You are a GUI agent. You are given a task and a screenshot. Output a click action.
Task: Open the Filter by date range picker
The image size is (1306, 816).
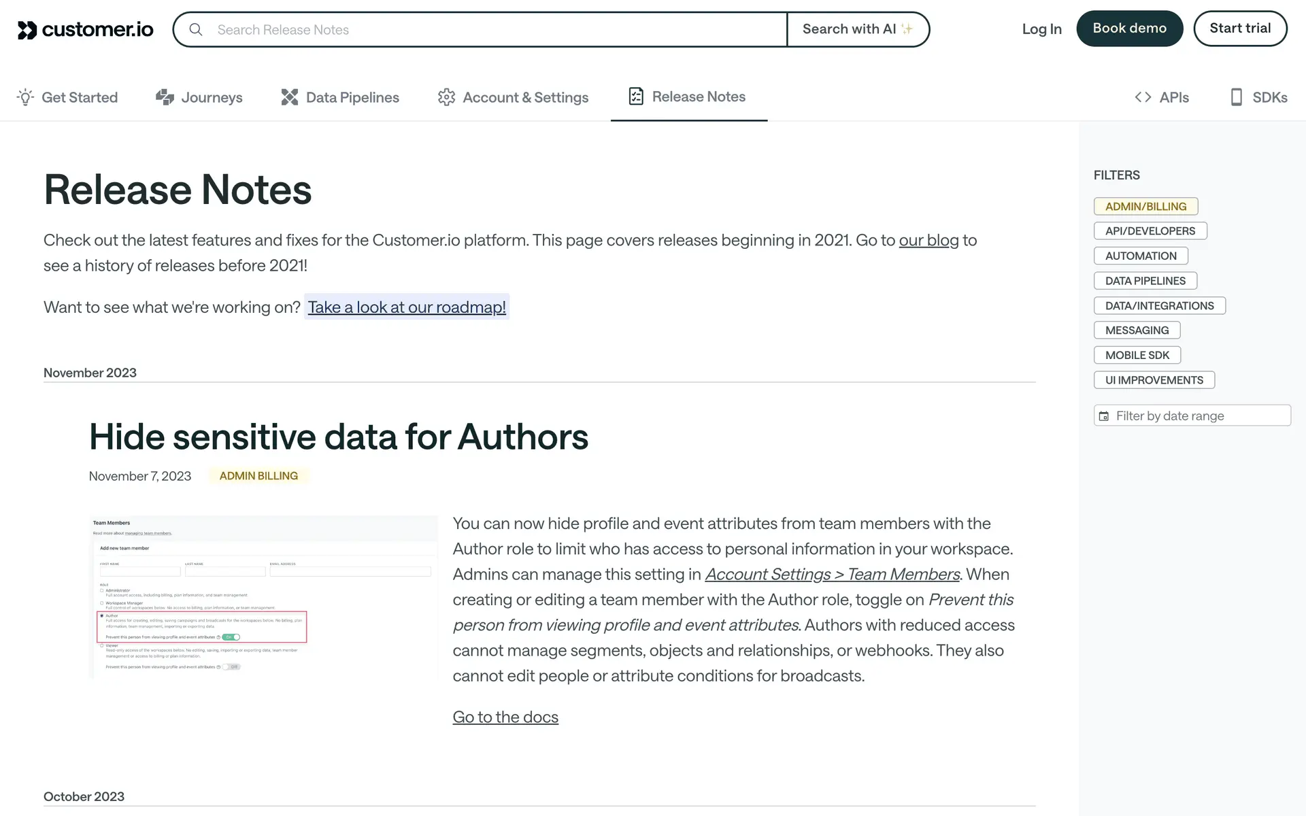1192,415
